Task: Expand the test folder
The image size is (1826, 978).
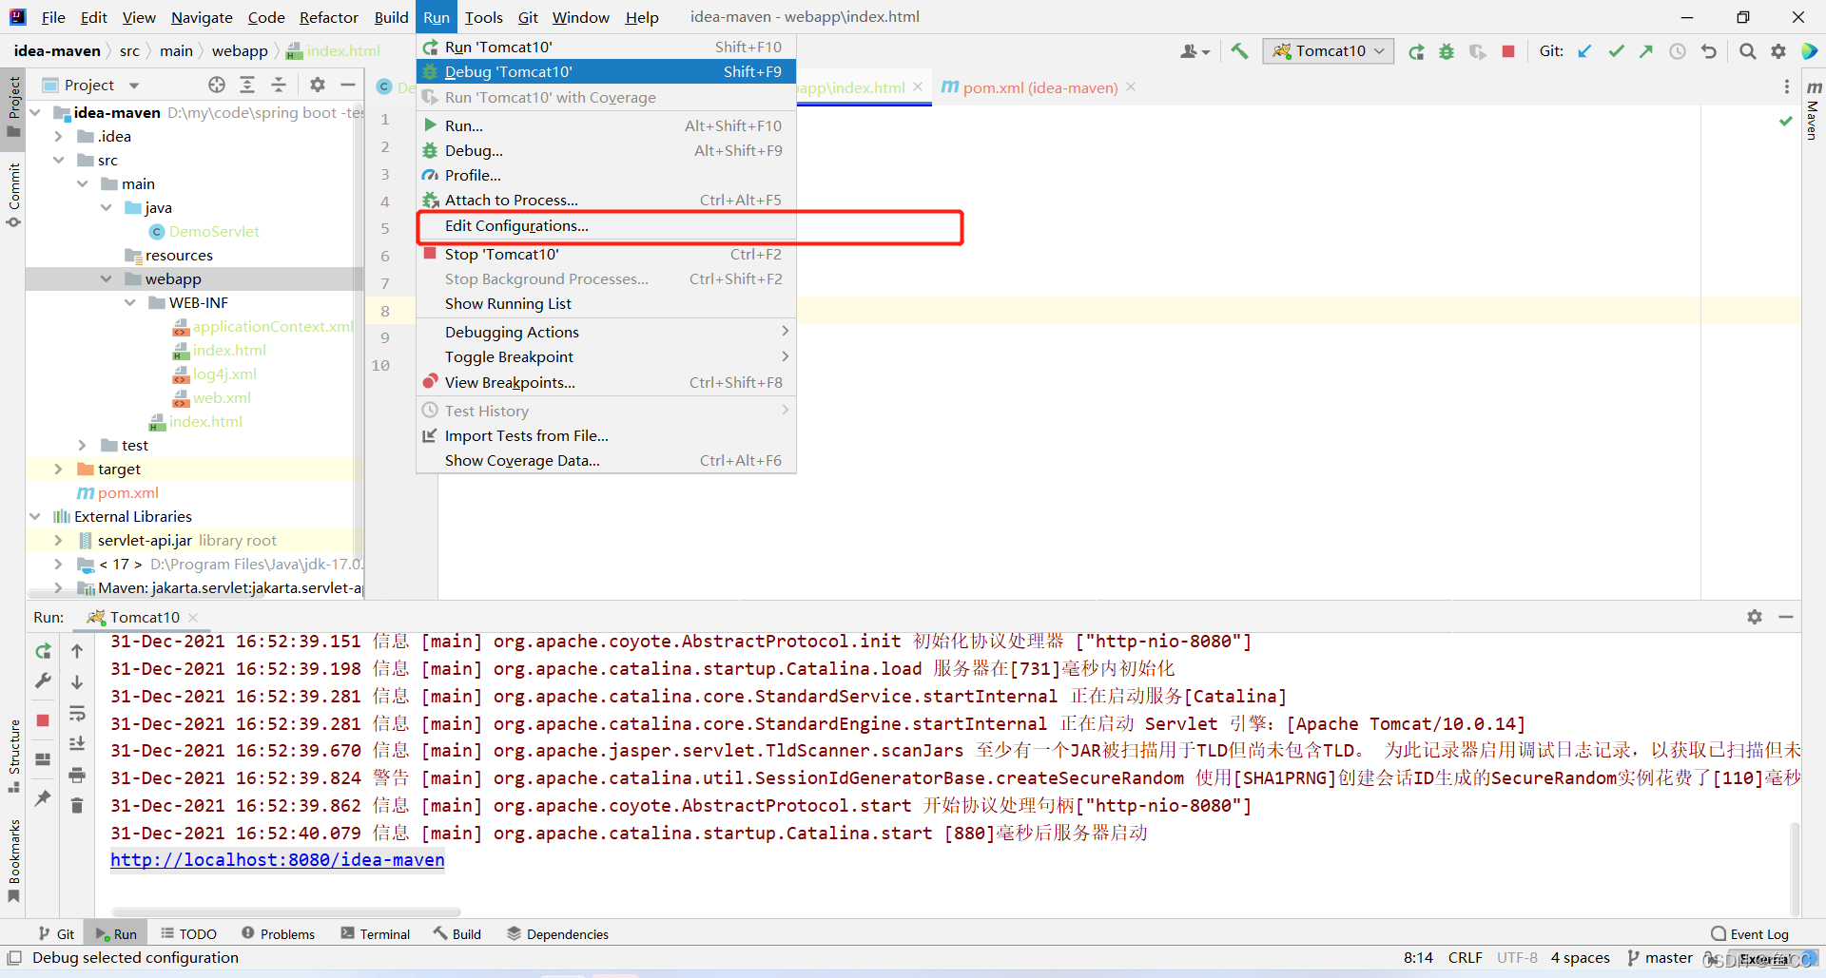Action: (x=82, y=445)
